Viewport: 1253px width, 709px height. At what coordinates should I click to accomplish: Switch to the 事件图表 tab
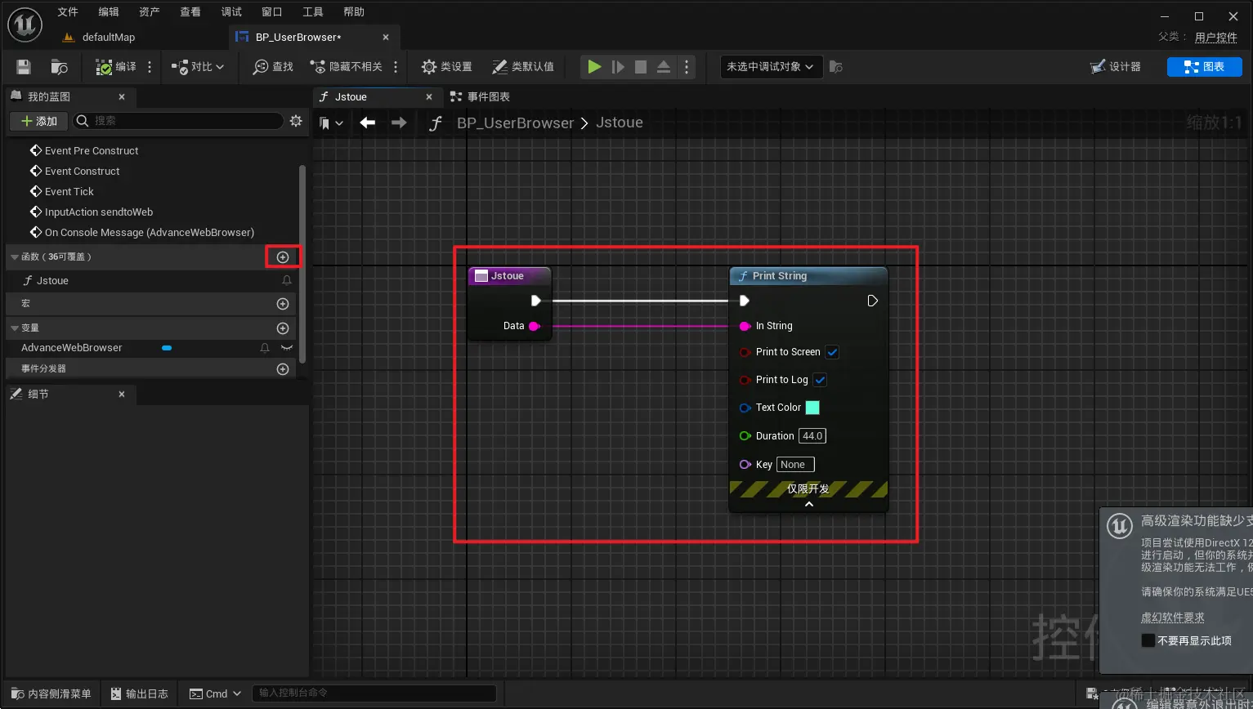[487, 96]
